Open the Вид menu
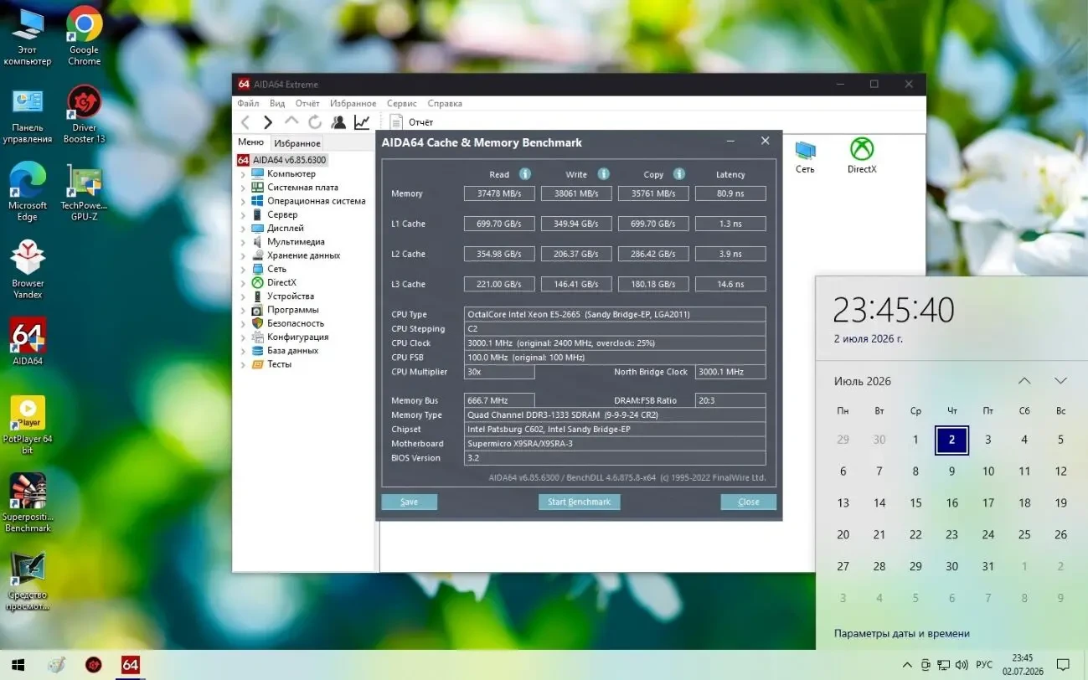The image size is (1088, 680). pos(277,103)
